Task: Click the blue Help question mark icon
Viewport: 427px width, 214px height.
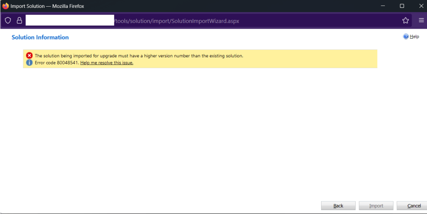Action: pyautogui.click(x=406, y=36)
